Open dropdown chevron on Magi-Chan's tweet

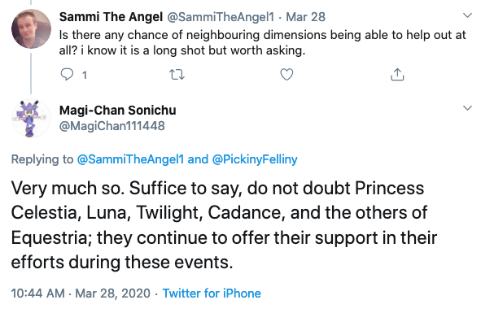point(467,108)
